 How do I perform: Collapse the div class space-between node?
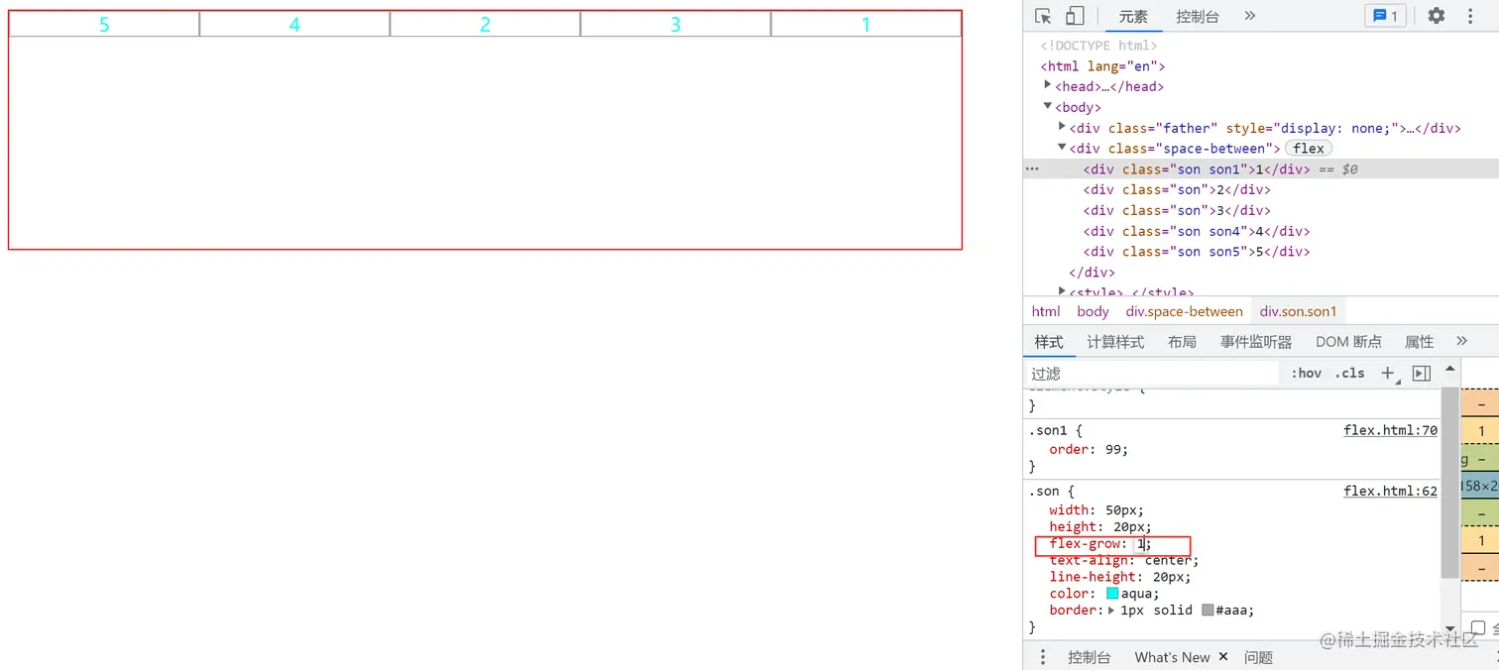(1062, 148)
